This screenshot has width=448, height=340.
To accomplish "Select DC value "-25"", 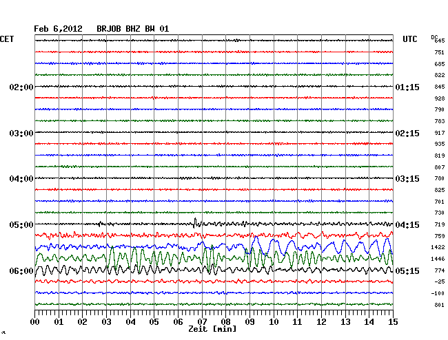I will click(440, 281).
